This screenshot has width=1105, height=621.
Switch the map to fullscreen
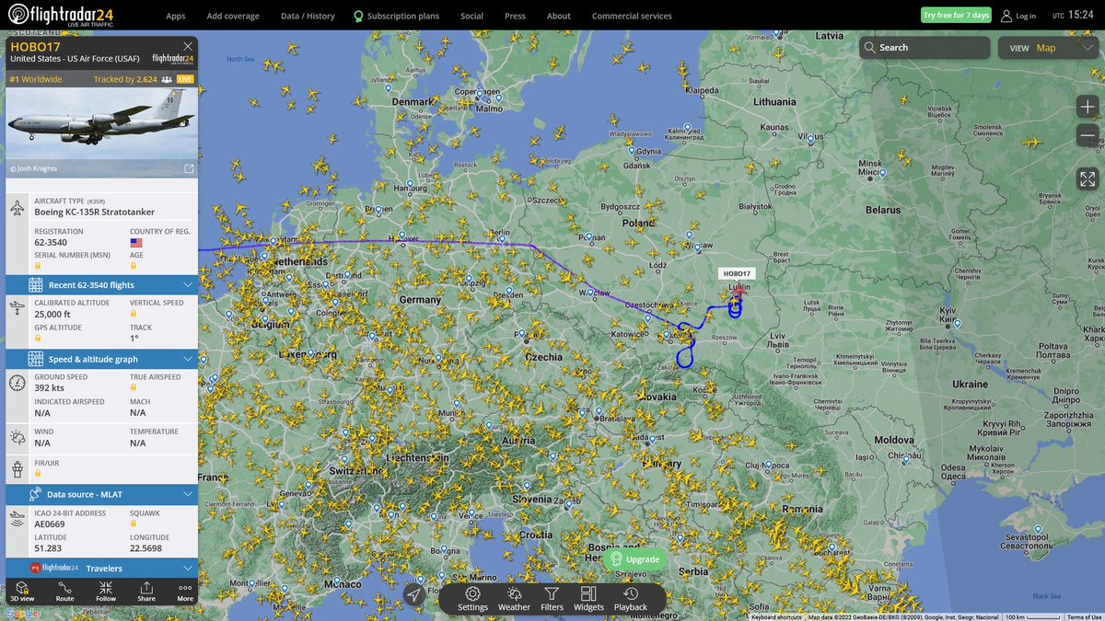point(1088,179)
